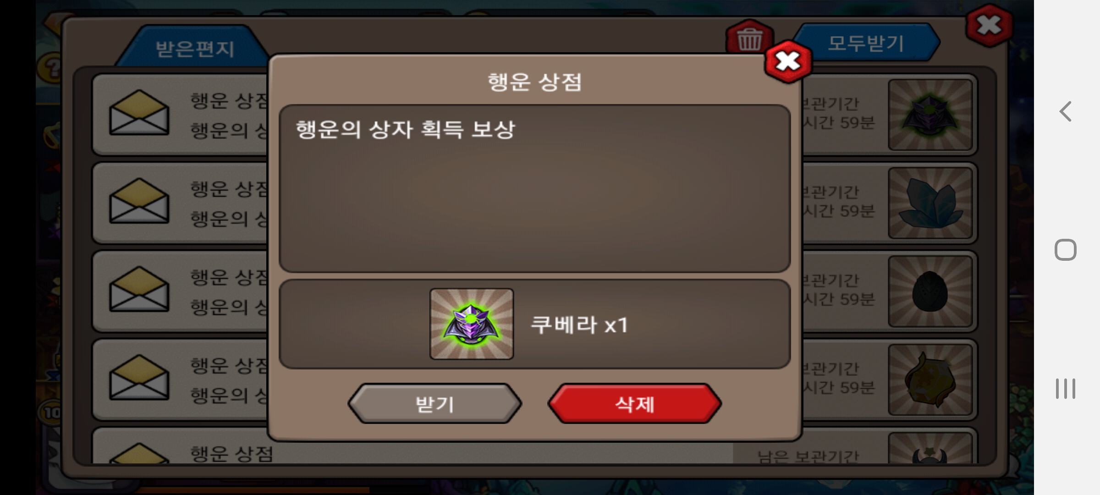The width and height of the screenshot is (1100, 495).
Task: Tap the 쿠베라 reward item icon
Action: [x=472, y=324]
